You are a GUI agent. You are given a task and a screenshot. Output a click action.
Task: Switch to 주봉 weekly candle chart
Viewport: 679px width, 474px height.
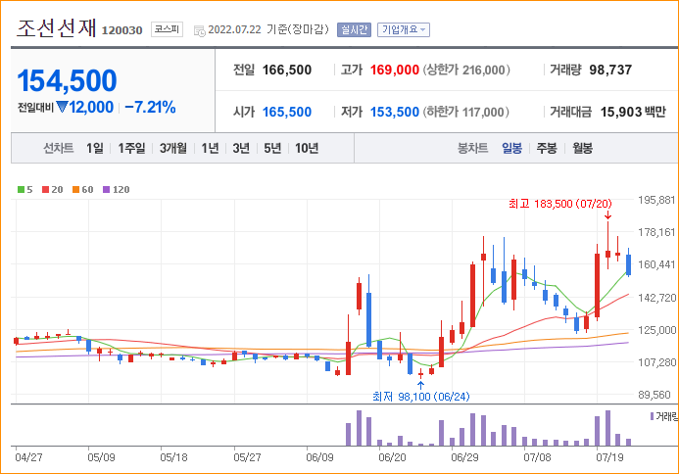coord(547,148)
